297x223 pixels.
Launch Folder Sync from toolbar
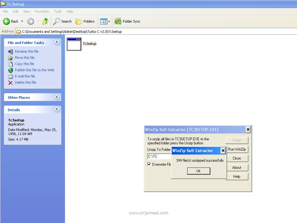[x=127, y=21]
